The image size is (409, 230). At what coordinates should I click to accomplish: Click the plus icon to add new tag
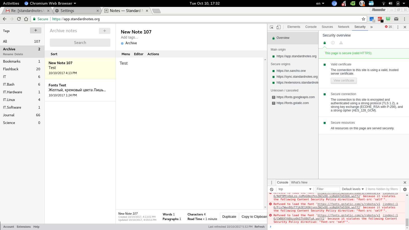pos(36,30)
